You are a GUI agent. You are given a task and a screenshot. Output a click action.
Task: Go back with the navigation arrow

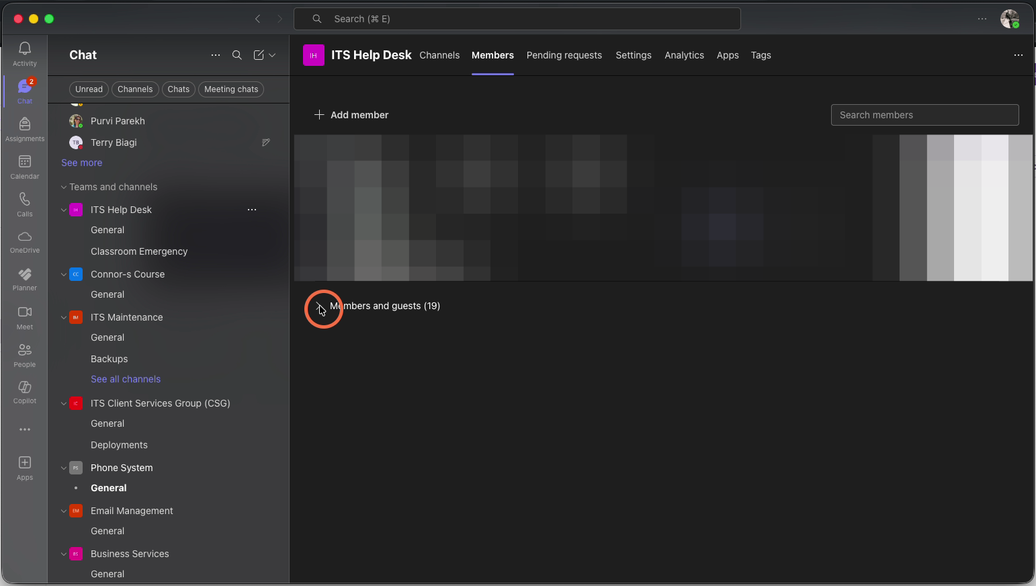258,19
